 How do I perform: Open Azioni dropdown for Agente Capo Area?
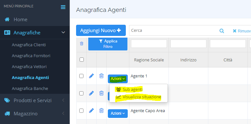(x=118, y=113)
